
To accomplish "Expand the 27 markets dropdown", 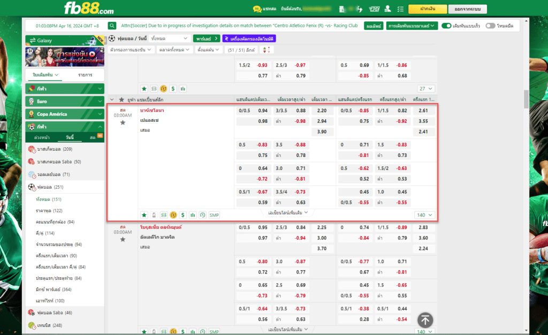I will (x=426, y=89).
